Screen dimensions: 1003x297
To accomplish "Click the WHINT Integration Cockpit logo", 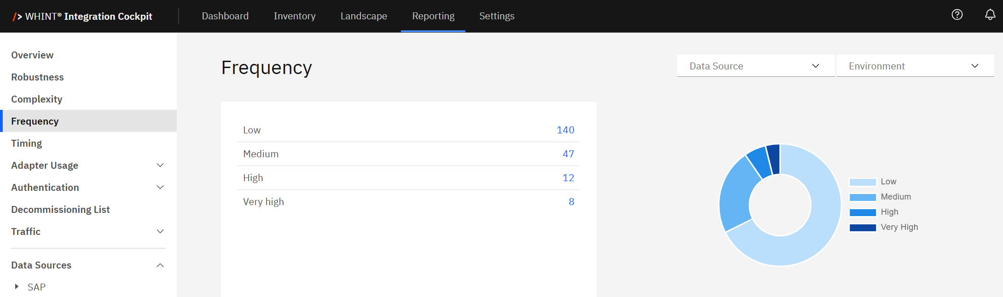I will 83,17.
